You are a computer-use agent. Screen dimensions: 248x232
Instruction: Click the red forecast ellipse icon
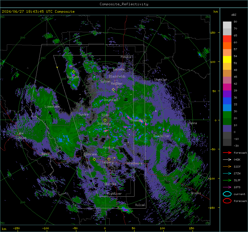coord(227,201)
